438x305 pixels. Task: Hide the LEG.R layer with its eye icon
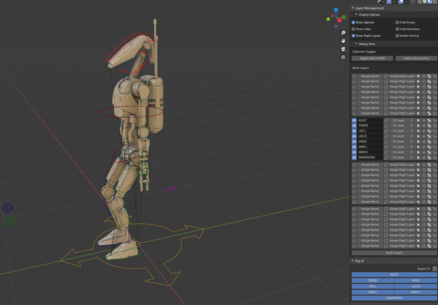pos(354,136)
